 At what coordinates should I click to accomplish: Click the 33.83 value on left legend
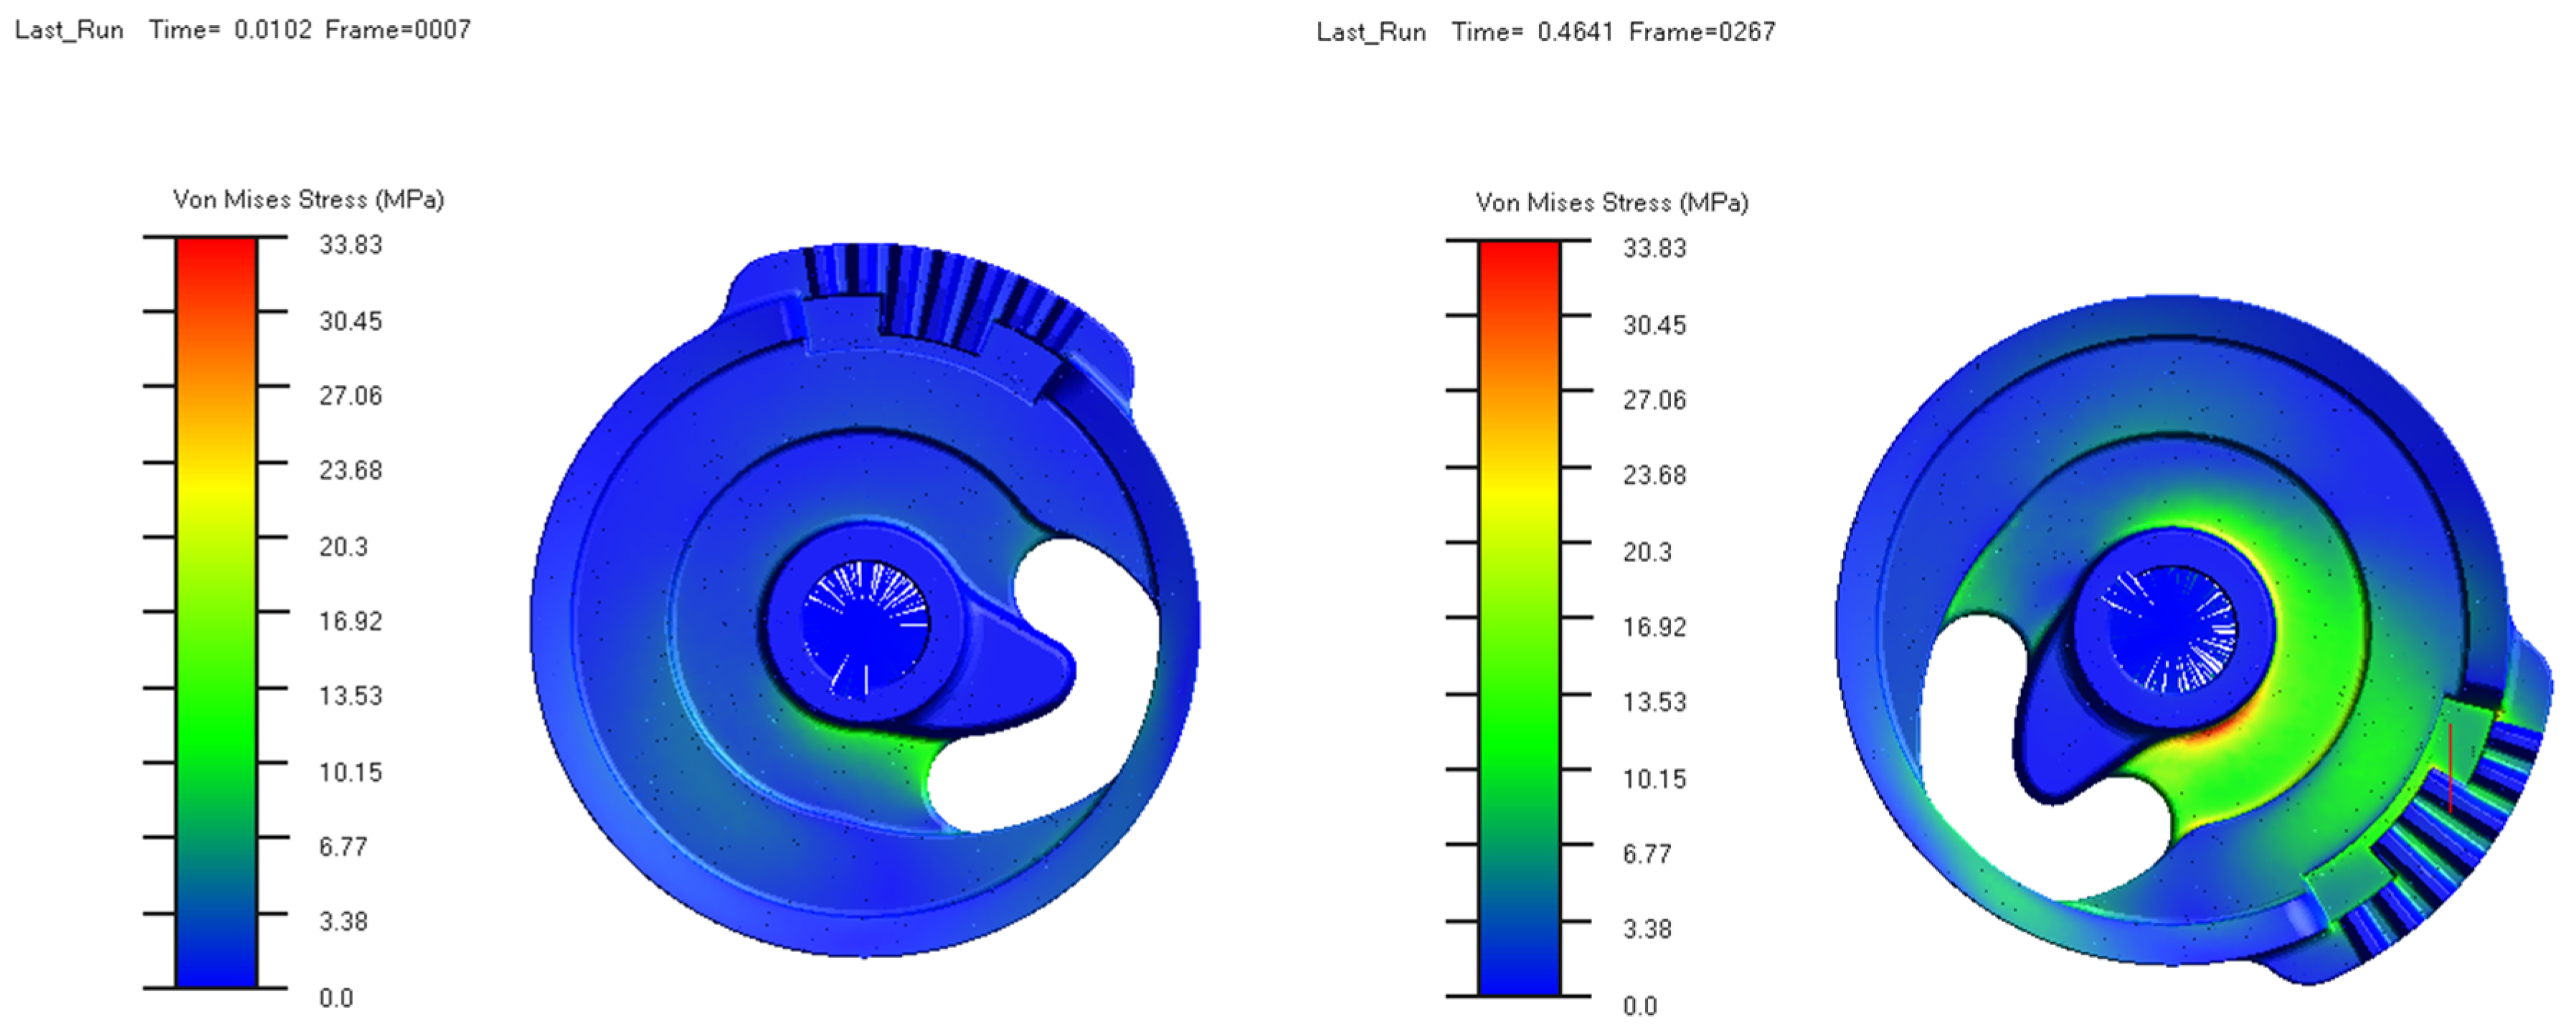pyautogui.click(x=350, y=245)
